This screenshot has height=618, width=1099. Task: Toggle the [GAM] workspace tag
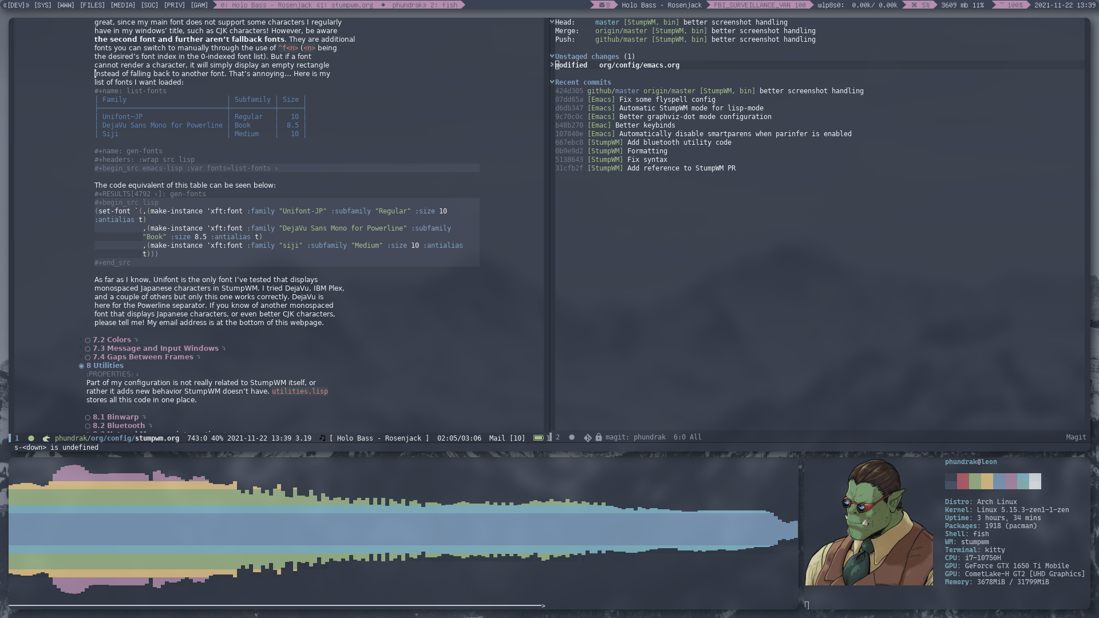click(199, 5)
